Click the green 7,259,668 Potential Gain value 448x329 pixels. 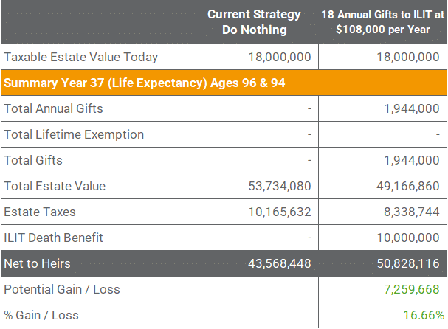click(411, 289)
